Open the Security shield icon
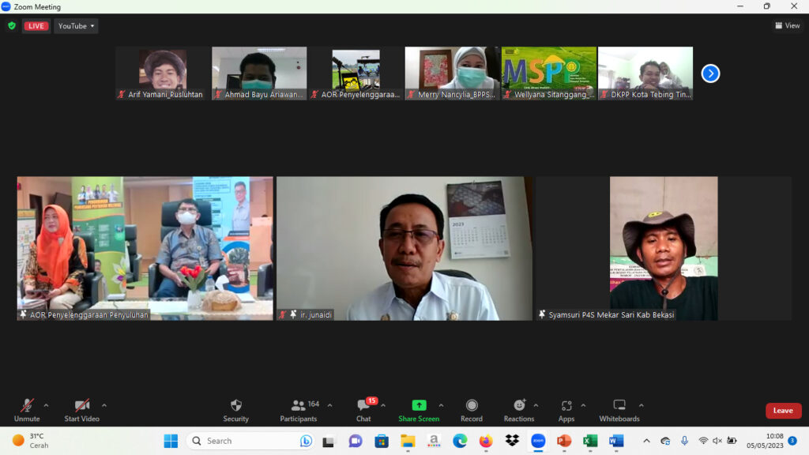Viewport: 809px width, 455px height. [235, 405]
